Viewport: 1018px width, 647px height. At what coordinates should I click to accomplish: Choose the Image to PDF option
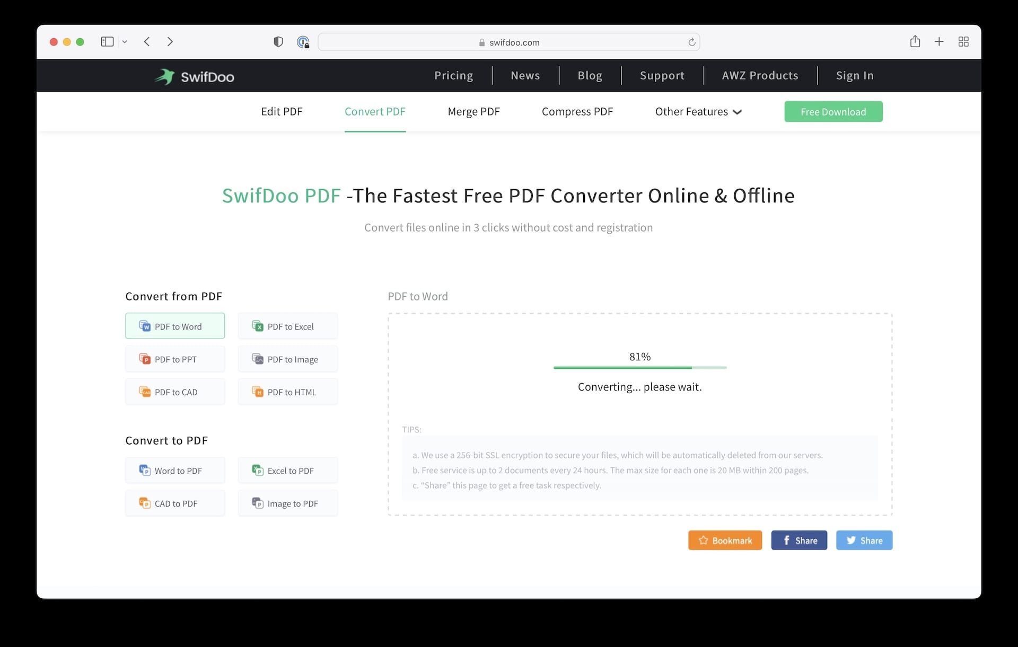click(287, 503)
